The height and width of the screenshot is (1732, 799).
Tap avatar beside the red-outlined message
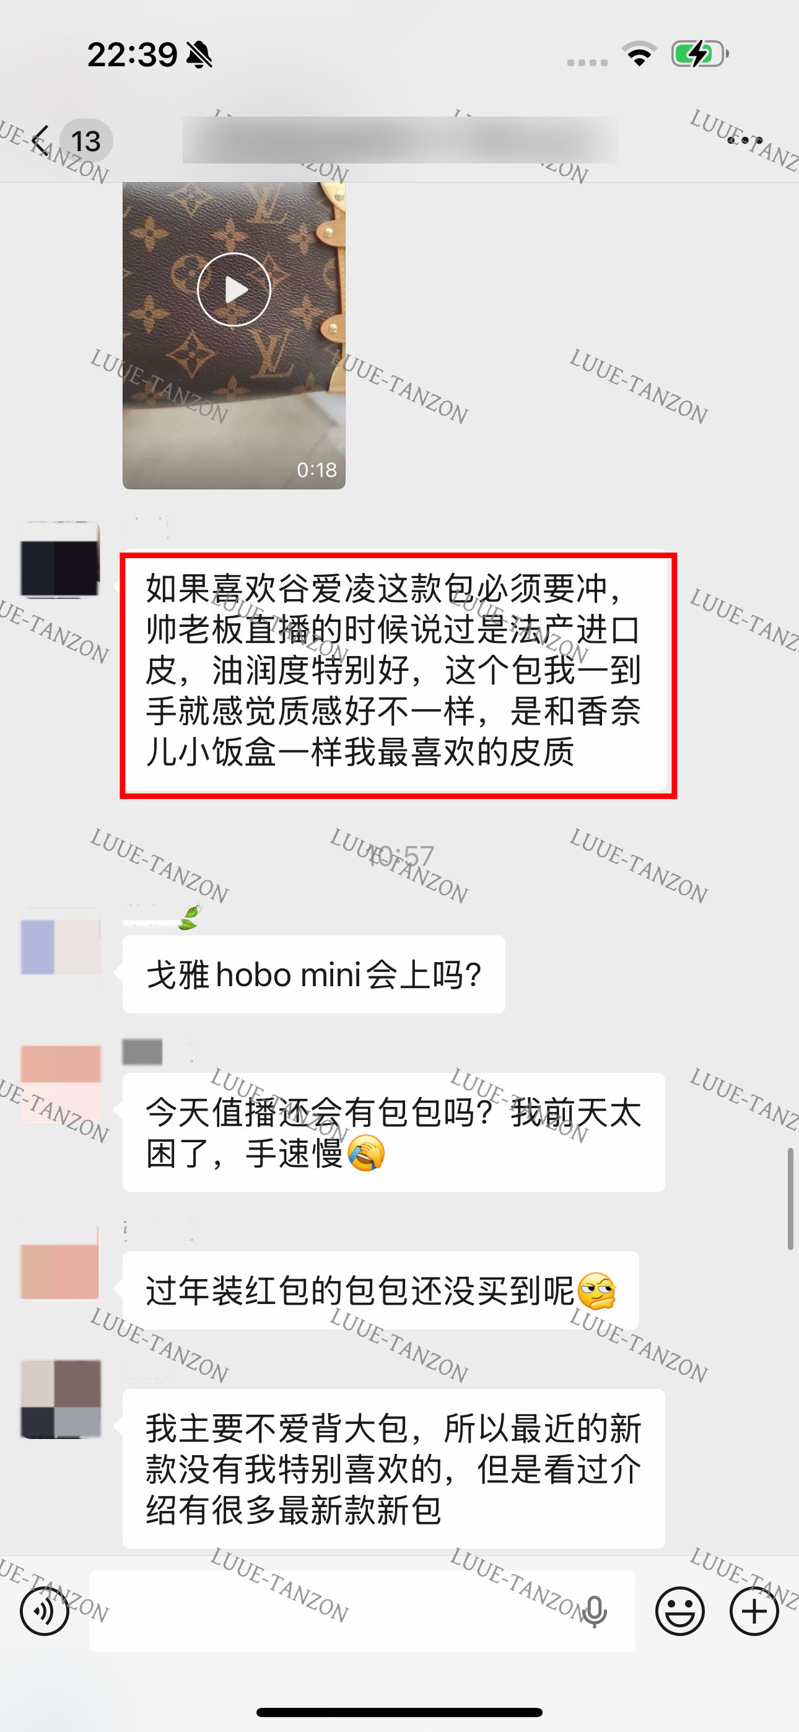(x=61, y=559)
